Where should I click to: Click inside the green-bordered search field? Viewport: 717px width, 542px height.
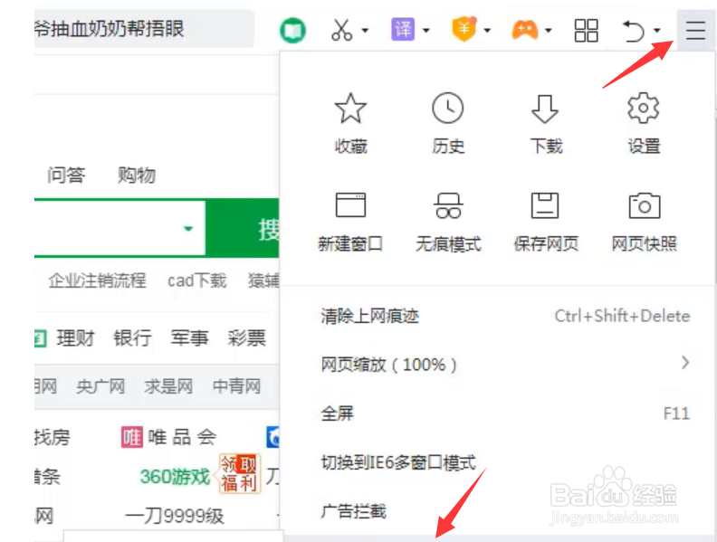point(119,228)
